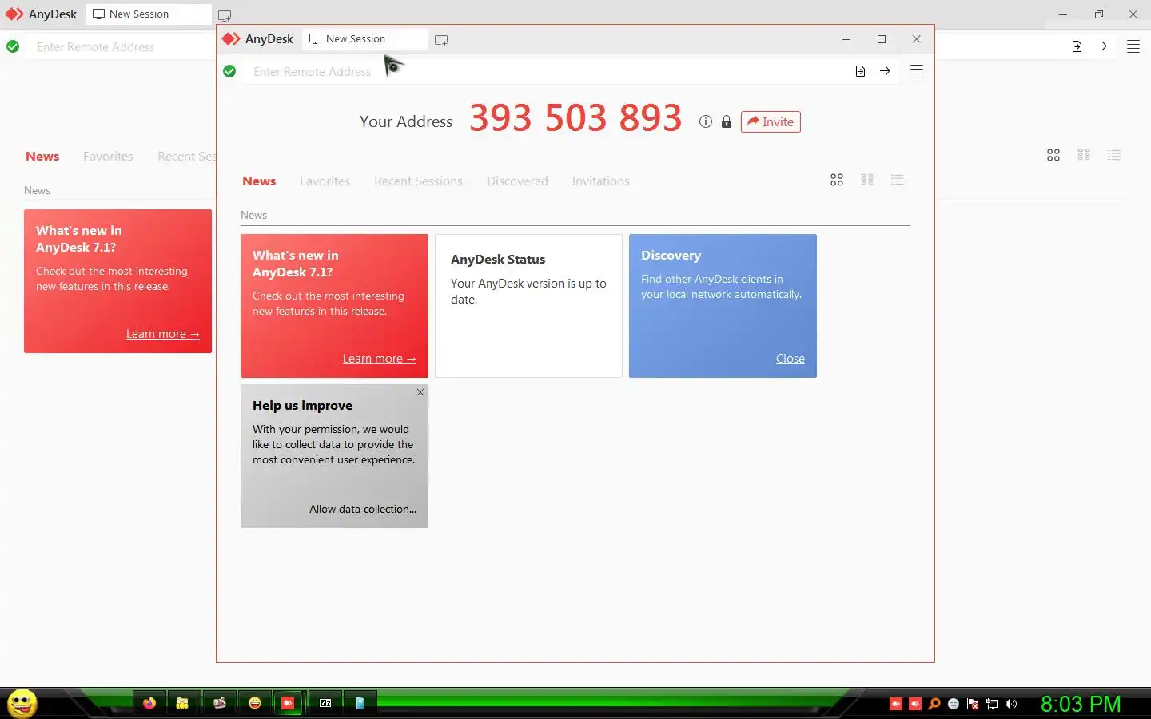The height and width of the screenshot is (719, 1151).
Task: Click the volume speaker icon in system tray
Action: pyautogui.click(x=1011, y=704)
